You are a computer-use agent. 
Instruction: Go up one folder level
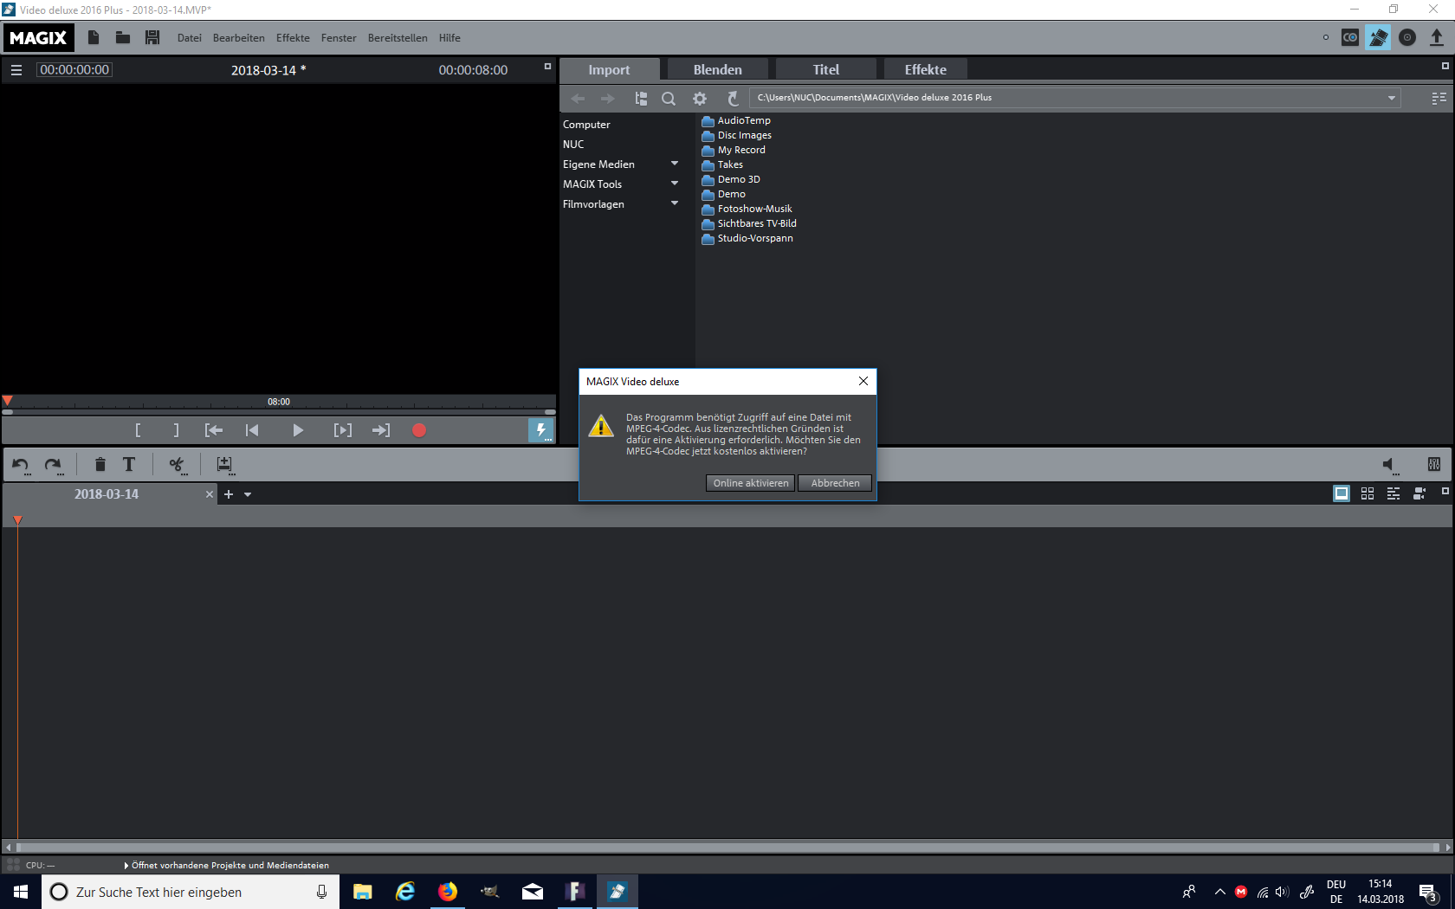[733, 99]
